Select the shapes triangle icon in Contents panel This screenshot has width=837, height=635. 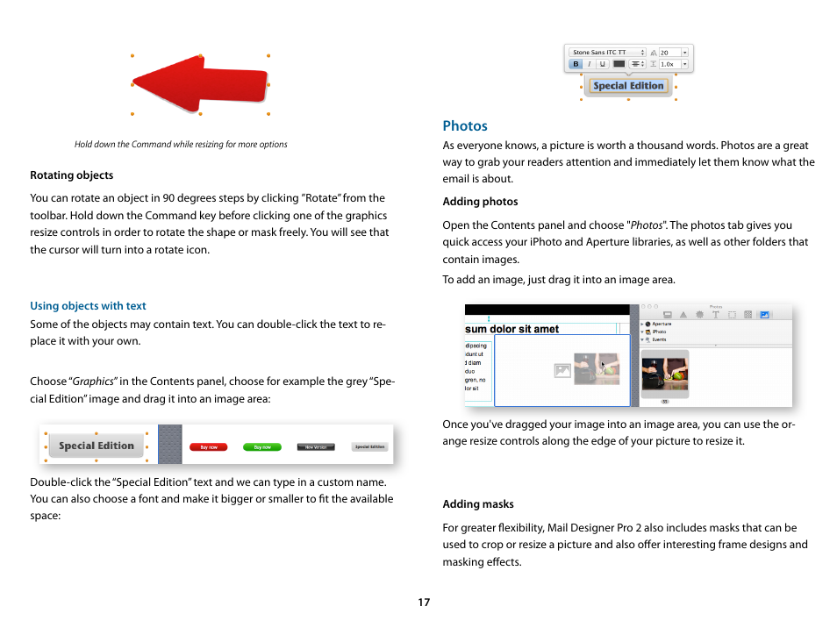point(683,315)
